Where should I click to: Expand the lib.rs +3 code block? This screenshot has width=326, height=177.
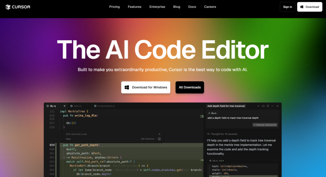tap(275, 160)
